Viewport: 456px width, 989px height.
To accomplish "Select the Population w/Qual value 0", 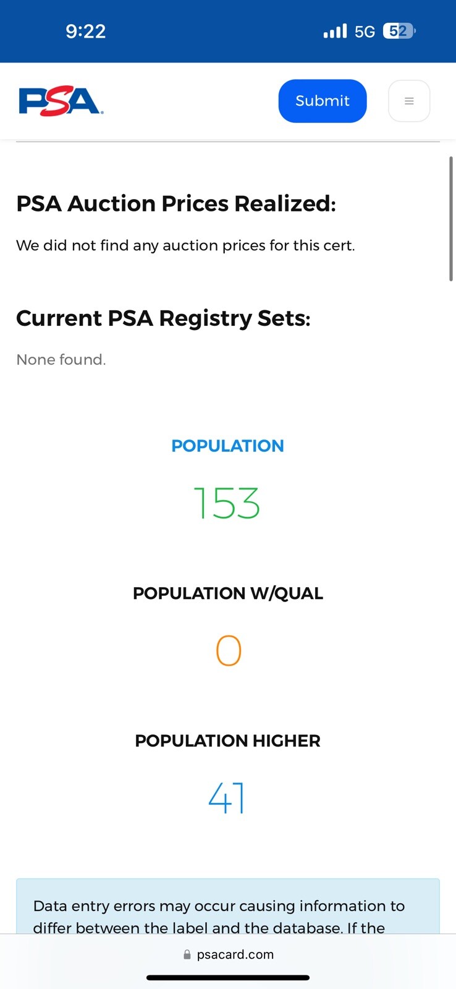I will [x=228, y=651].
